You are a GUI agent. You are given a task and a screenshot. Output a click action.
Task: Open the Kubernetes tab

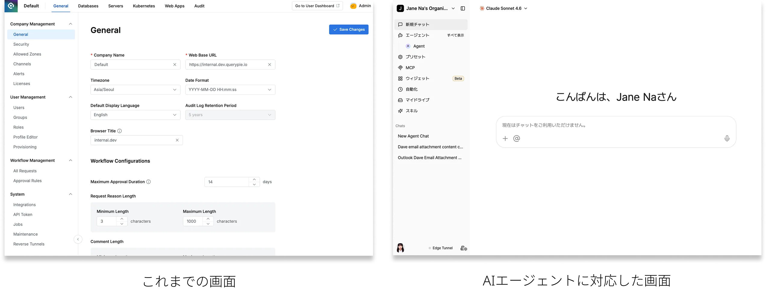(144, 6)
